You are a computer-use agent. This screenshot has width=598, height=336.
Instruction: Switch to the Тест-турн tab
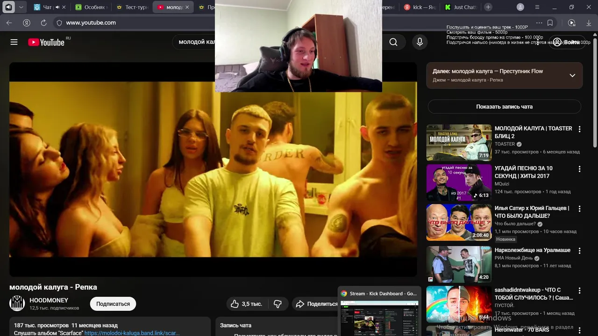click(132, 7)
